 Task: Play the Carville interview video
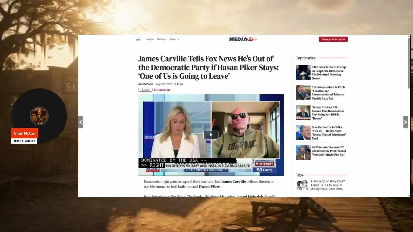click(211, 135)
